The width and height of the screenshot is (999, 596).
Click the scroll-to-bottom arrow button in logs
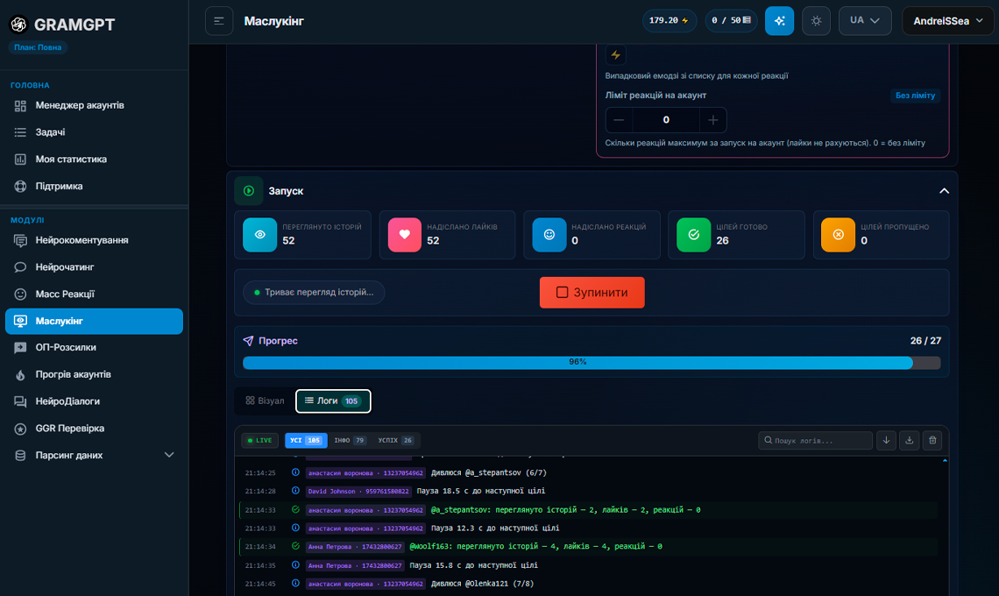tap(886, 441)
